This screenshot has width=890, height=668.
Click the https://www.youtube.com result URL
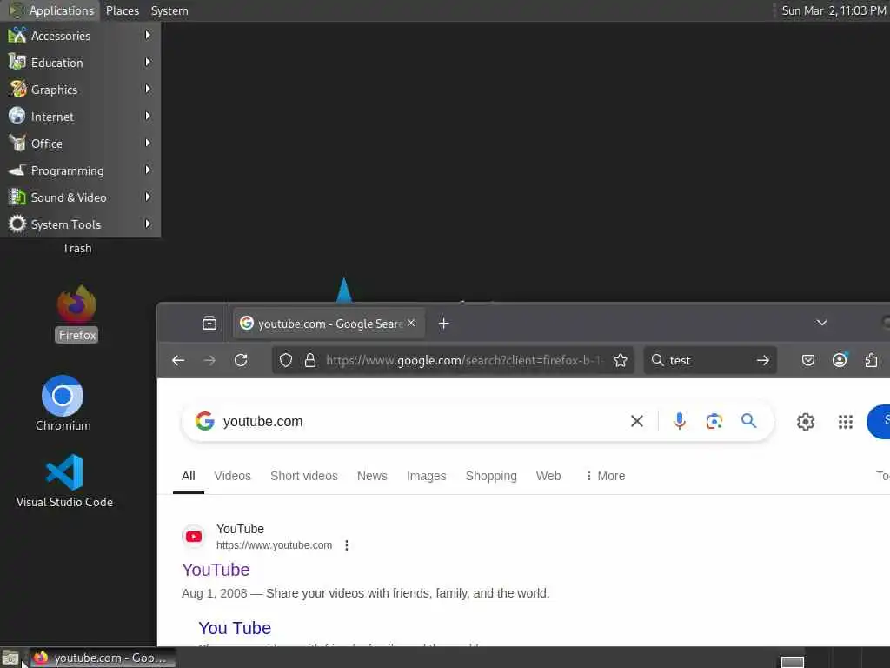[274, 545]
